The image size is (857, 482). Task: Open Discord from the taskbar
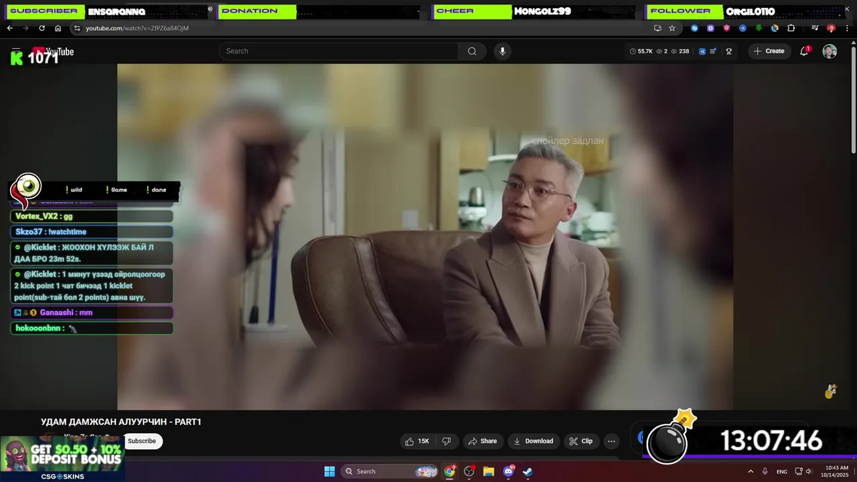(x=508, y=471)
